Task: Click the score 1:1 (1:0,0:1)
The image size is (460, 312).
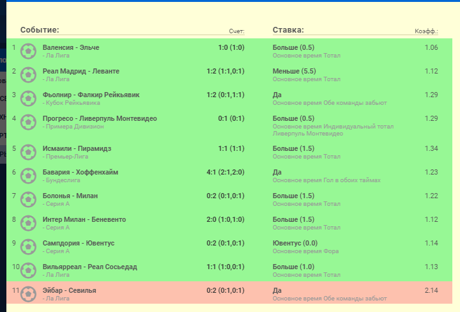Action: (x=226, y=267)
